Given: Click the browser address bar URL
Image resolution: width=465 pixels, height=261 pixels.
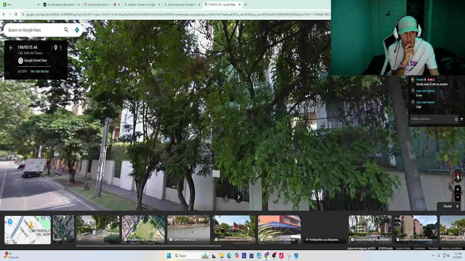Looking at the screenshot, I should click(x=178, y=14).
